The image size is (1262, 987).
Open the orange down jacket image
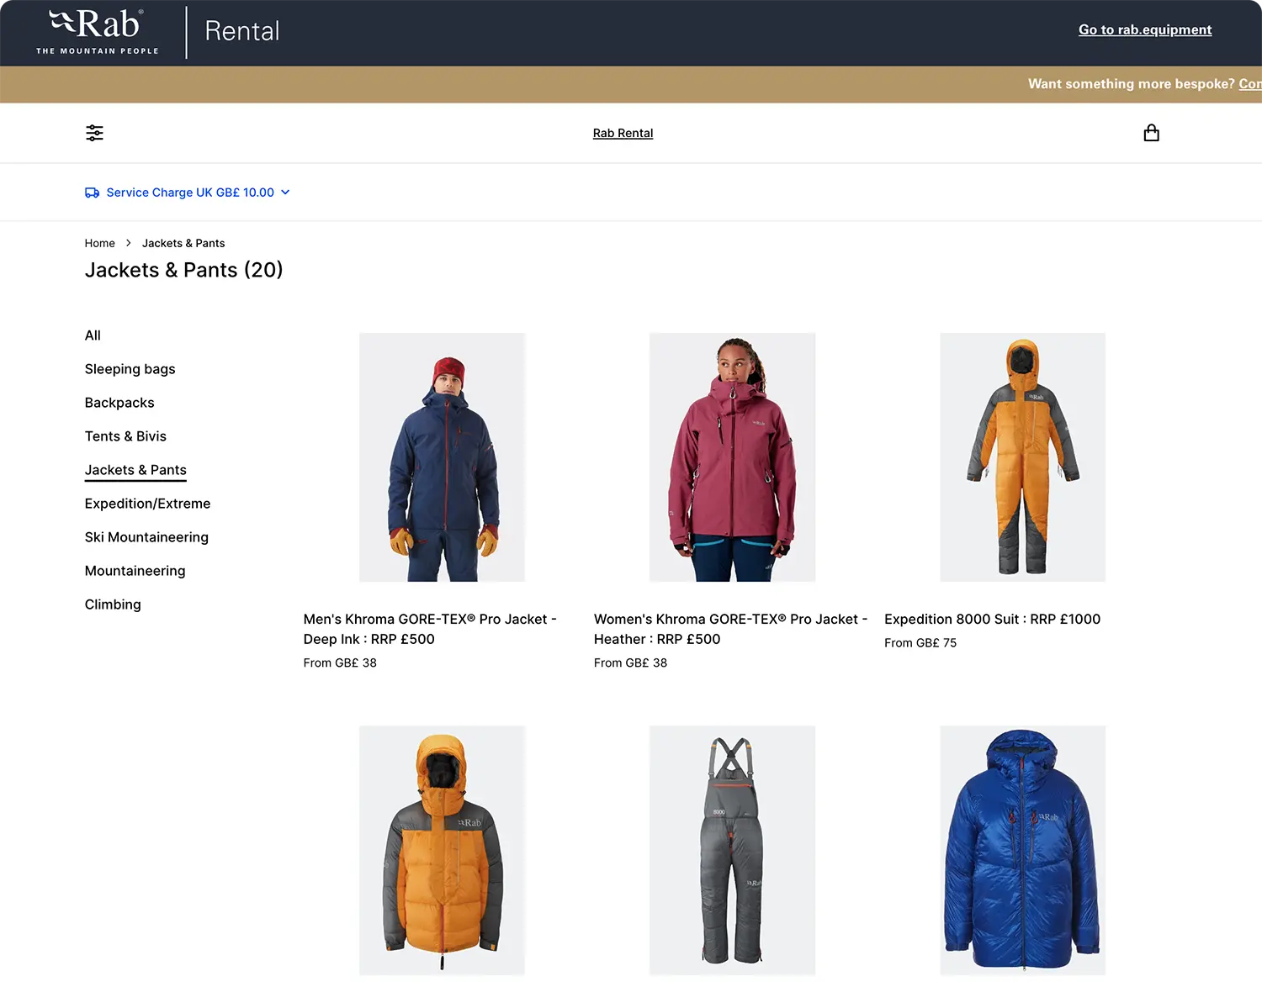coord(442,850)
